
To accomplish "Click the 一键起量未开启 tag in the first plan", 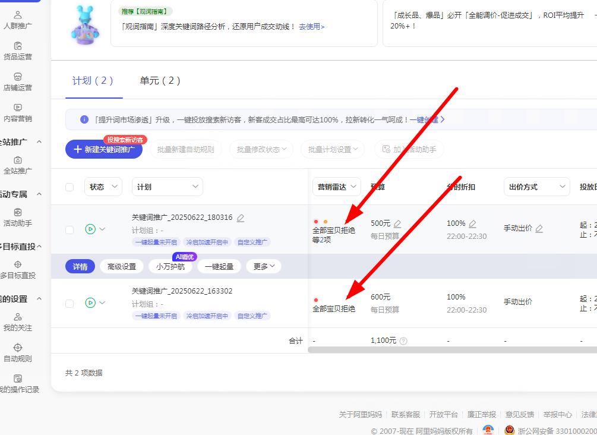I will coord(156,242).
